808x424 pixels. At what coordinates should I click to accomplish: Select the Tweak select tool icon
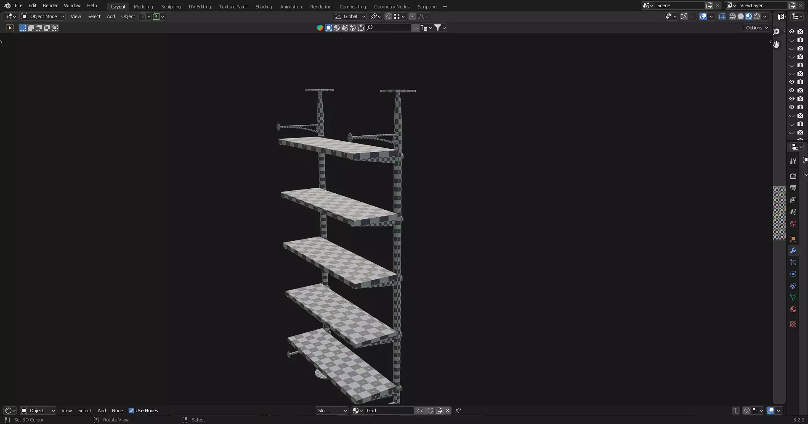[10, 28]
